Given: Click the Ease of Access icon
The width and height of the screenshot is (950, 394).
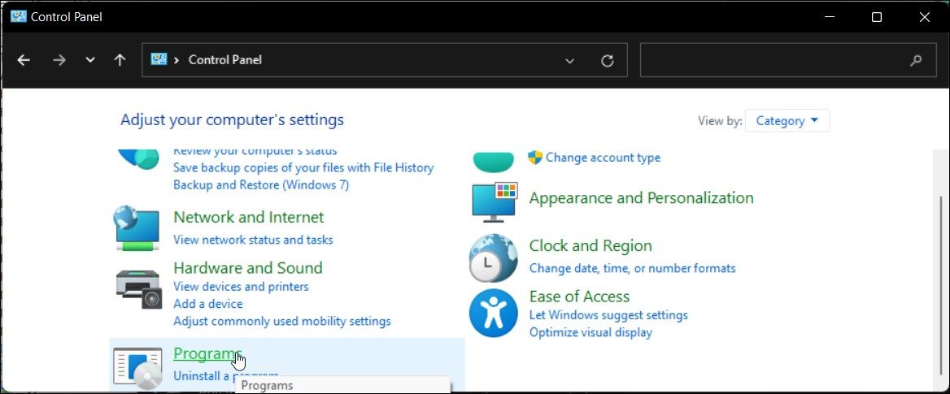Looking at the screenshot, I should [x=493, y=313].
